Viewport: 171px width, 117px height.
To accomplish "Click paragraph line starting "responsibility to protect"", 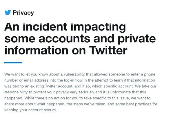I will point(75,92).
